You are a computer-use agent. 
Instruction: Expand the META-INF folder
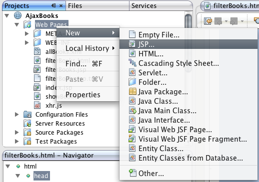tap(26, 34)
